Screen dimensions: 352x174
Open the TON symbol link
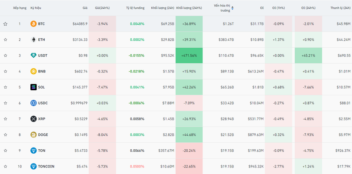41,151
